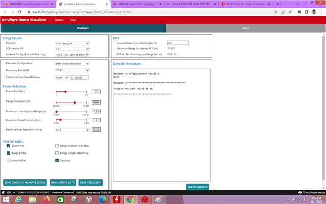Image resolution: width=326 pixels, height=204 pixels.
Task: Open the Options menu
Action: pyautogui.click(x=59, y=20)
